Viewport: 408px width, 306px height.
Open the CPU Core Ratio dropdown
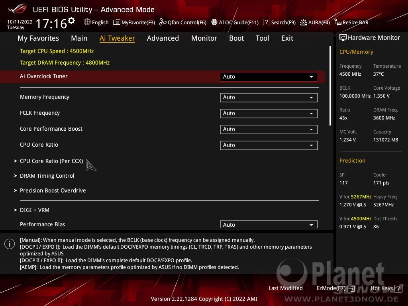click(269, 145)
